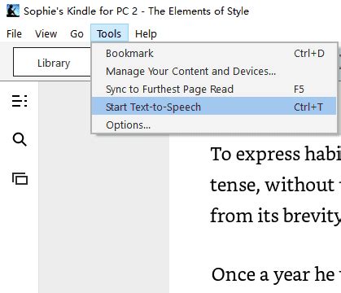Image resolution: width=341 pixels, height=293 pixels.
Task: Click the magnifying glass search icon
Action: click(x=20, y=139)
